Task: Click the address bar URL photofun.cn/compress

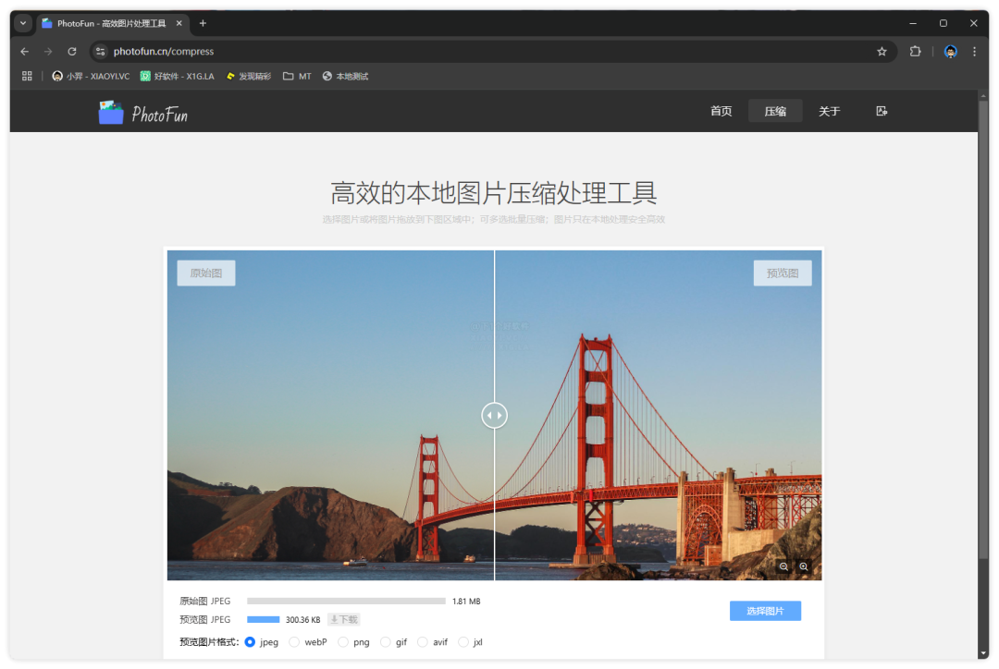Action: tap(164, 52)
